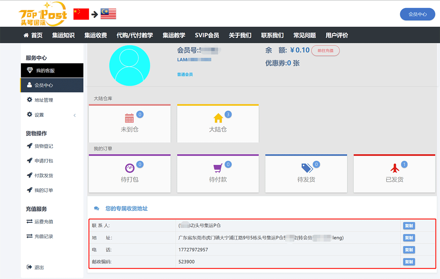Click the purple gauge 待打包 icon

click(x=130, y=168)
